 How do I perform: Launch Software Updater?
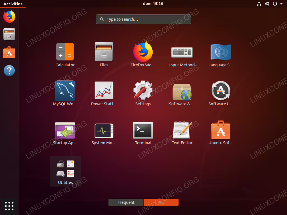221,90
